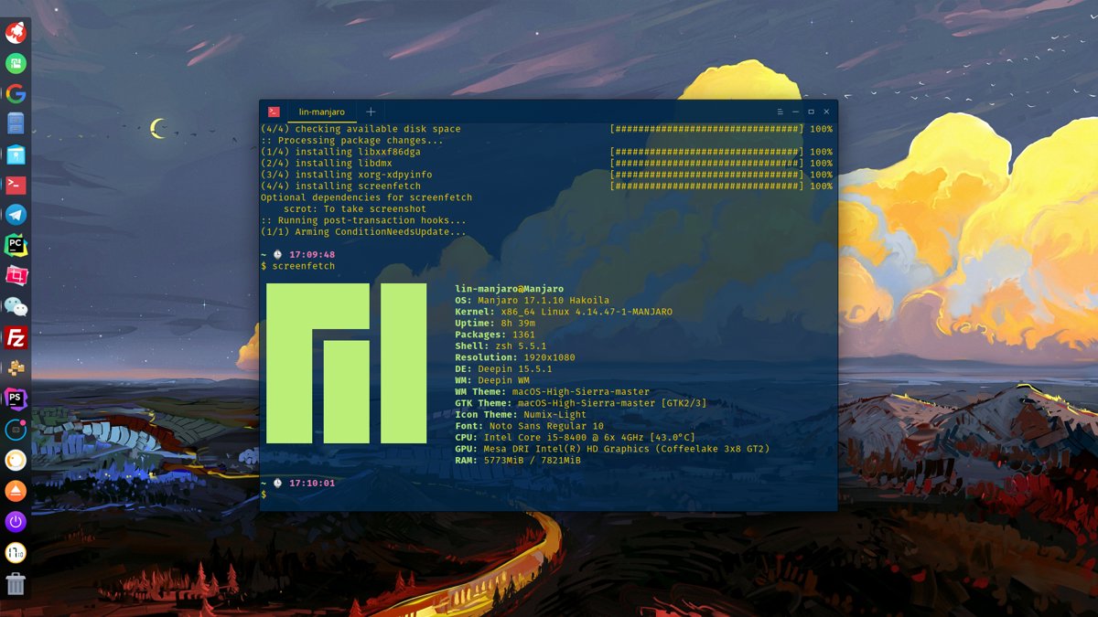
Task: Open WeChat from the dock
Action: coord(16,306)
